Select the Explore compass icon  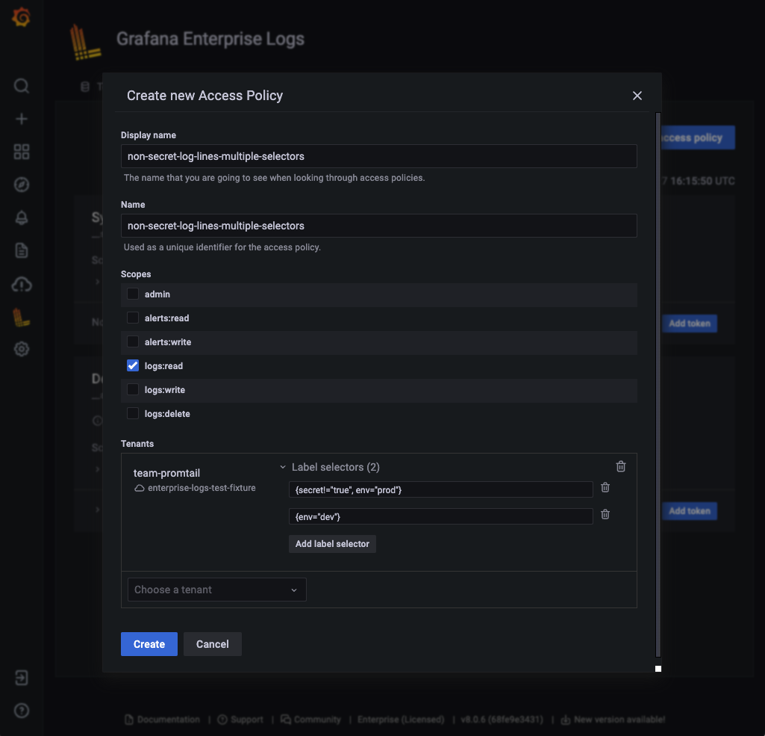point(21,184)
